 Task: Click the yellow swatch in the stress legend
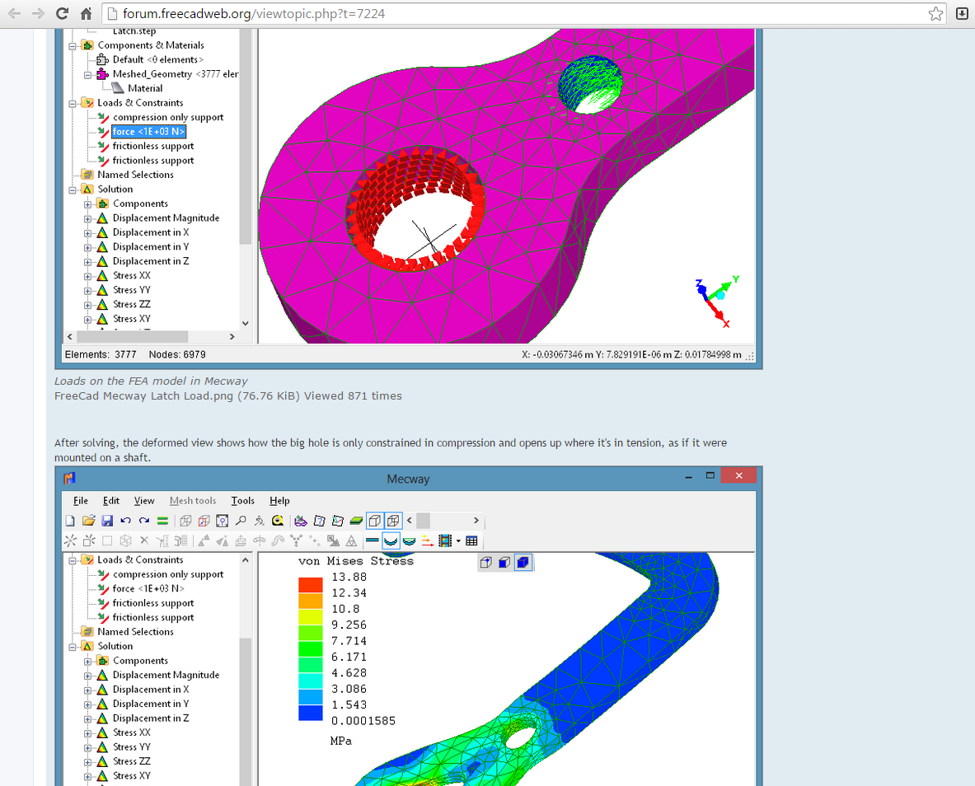pos(310,617)
